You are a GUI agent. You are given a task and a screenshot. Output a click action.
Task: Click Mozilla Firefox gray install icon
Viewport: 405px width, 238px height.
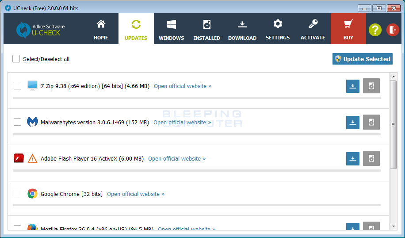[371, 226]
